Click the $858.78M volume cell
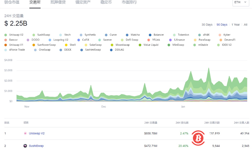 (x=151, y=133)
